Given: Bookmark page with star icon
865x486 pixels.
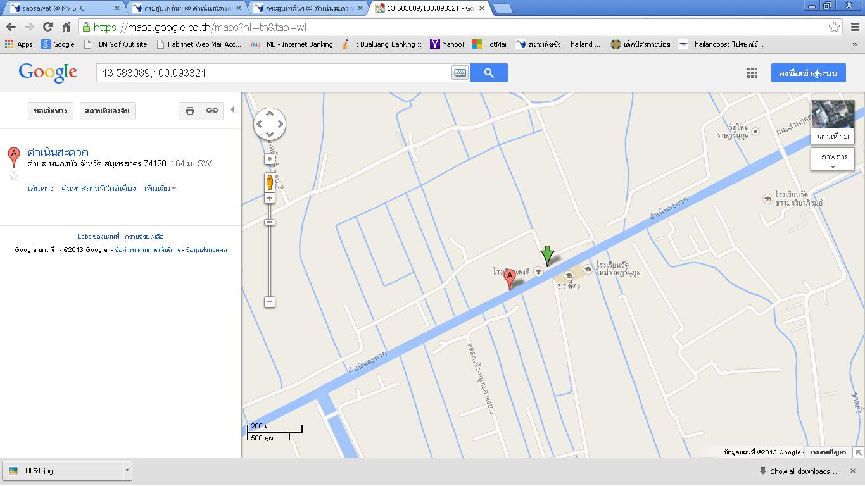Looking at the screenshot, I should [x=835, y=27].
